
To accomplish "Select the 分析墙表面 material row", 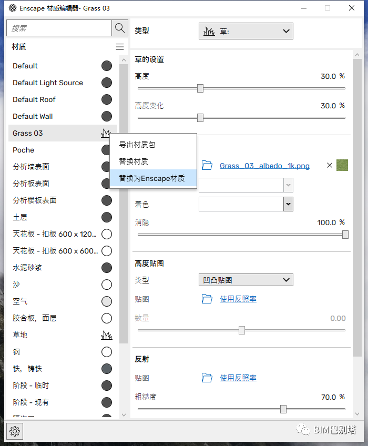I will [x=59, y=167].
